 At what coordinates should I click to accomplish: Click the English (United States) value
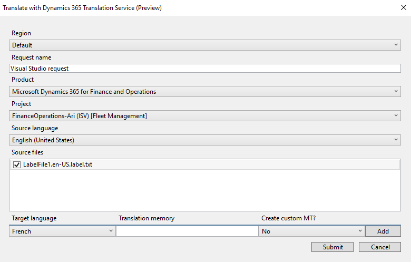tap(43, 140)
